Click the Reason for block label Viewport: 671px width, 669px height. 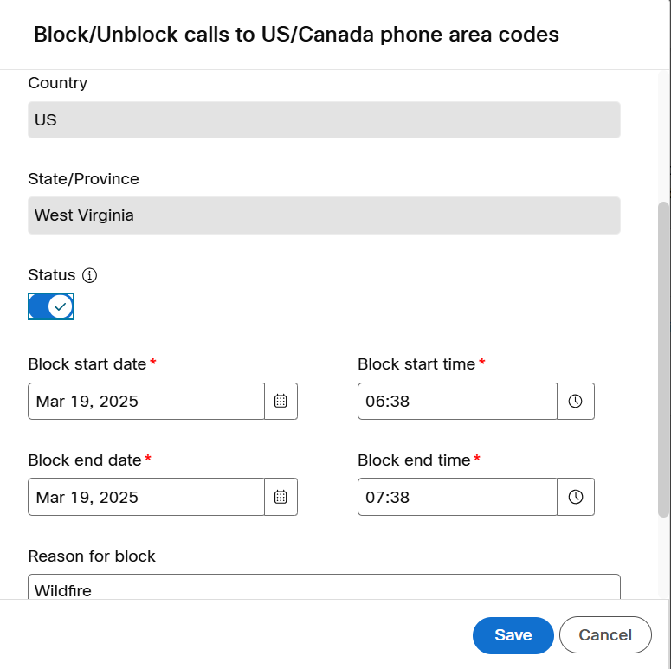92,556
